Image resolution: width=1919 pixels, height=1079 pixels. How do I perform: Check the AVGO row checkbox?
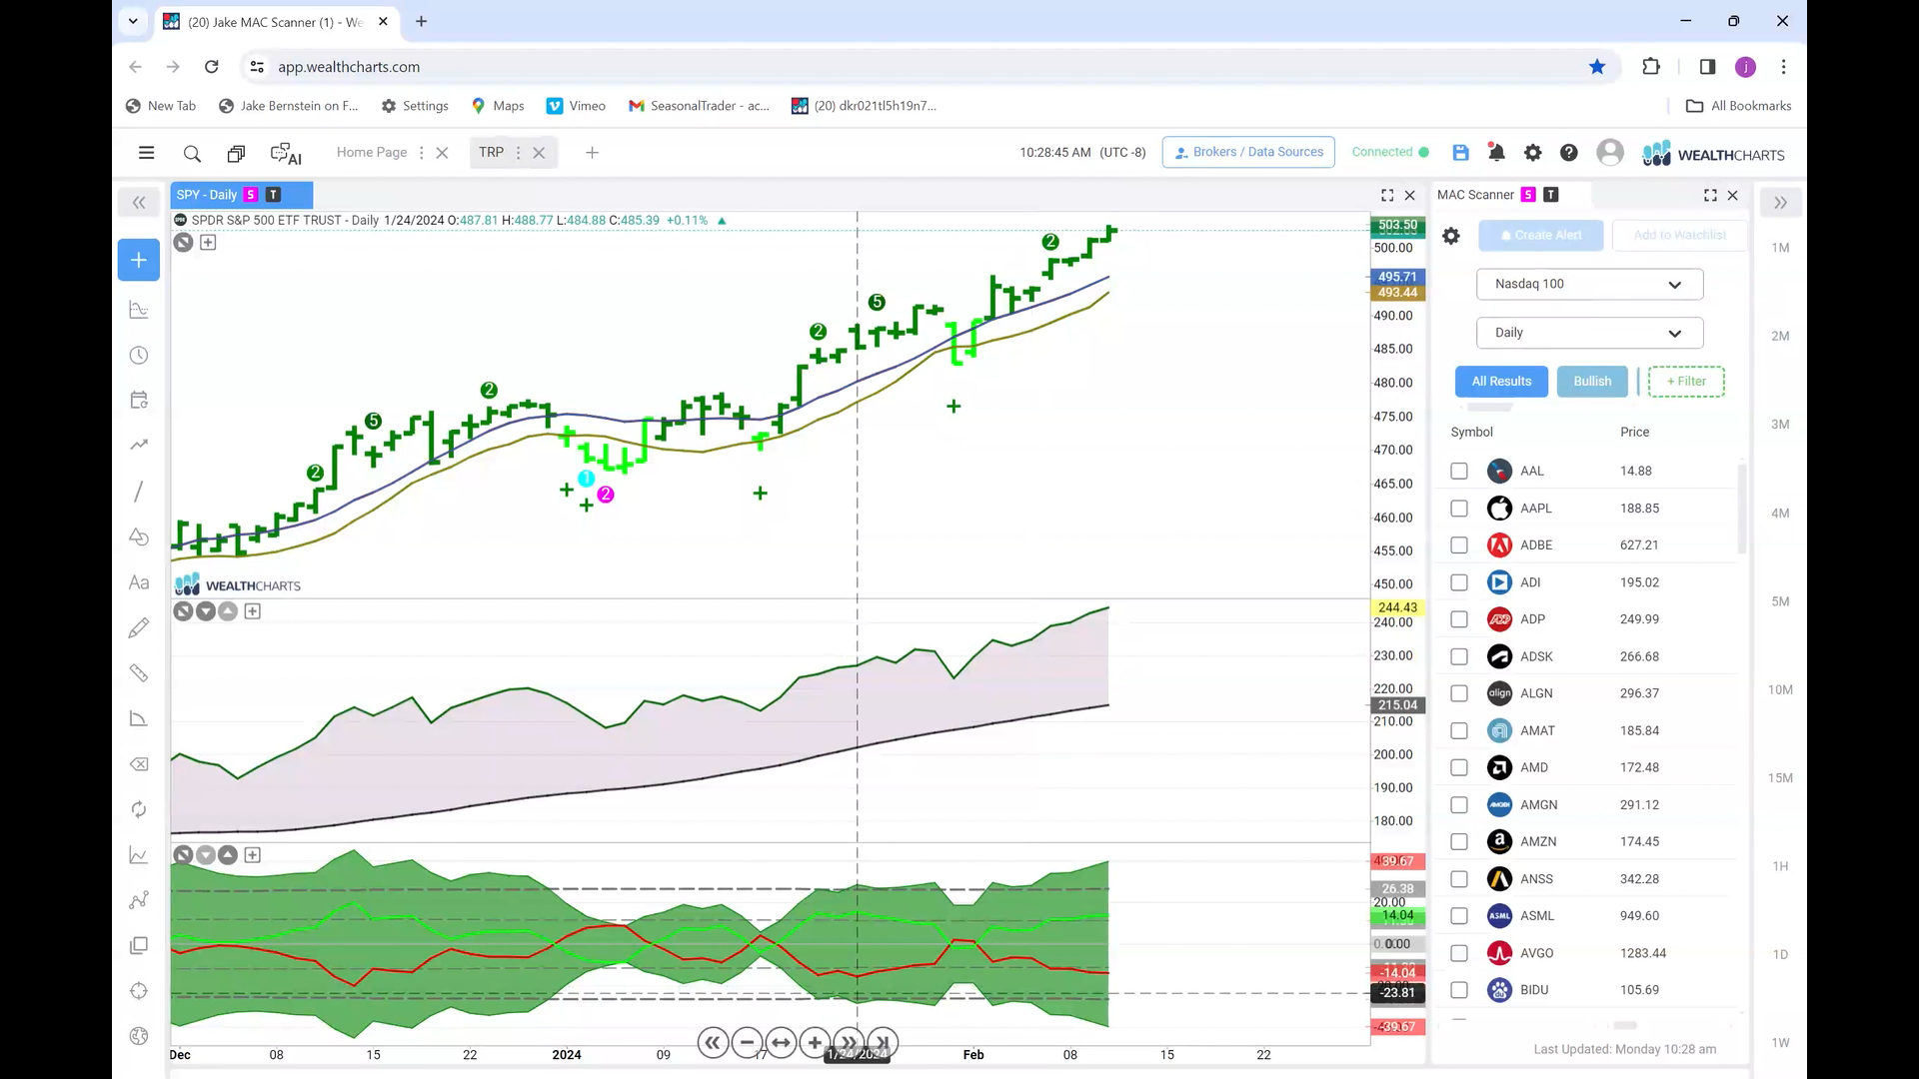click(1459, 953)
